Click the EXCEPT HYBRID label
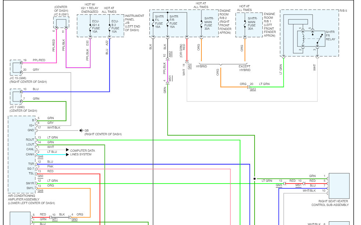 (244, 68)
